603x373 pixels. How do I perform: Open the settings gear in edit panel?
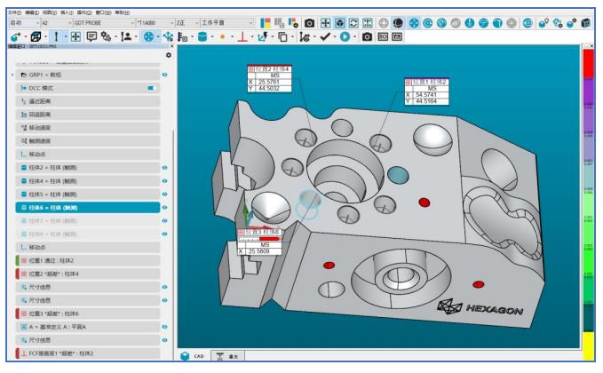(169, 55)
